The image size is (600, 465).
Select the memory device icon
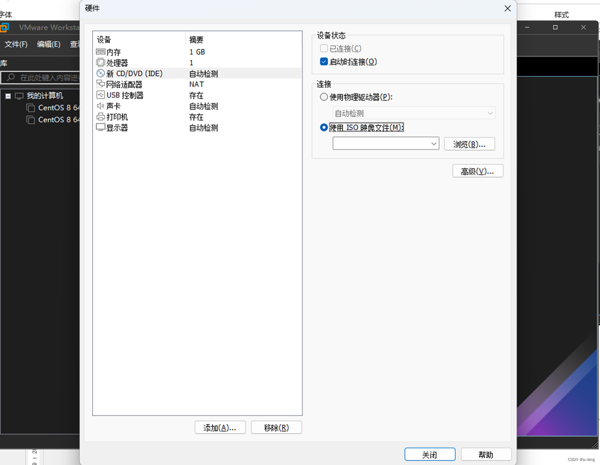[x=100, y=52]
